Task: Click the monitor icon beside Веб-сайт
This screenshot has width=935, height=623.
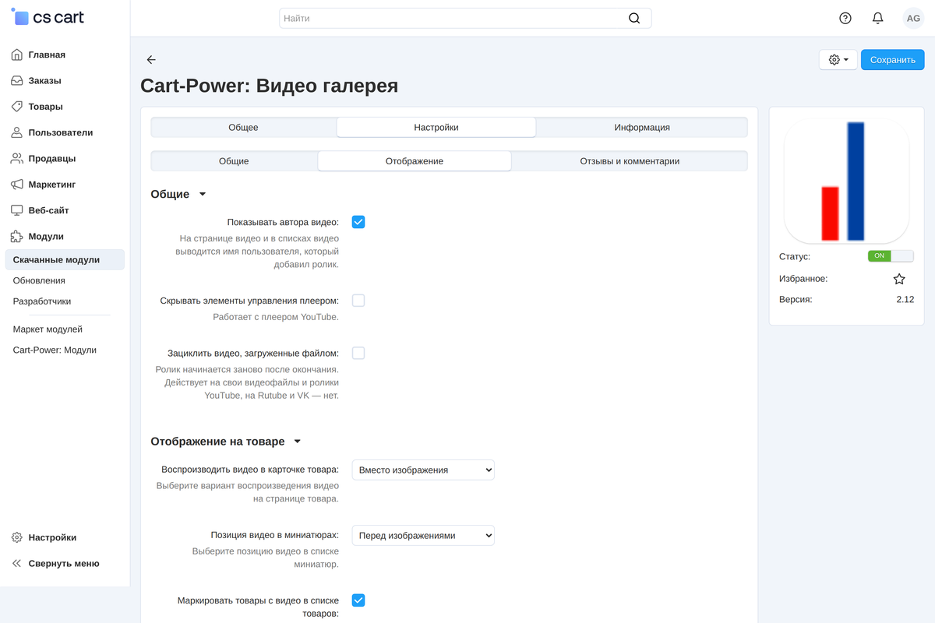Action: coord(17,210)
